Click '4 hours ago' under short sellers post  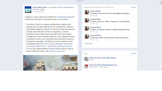pyautogui.click(x=94, y=40)
